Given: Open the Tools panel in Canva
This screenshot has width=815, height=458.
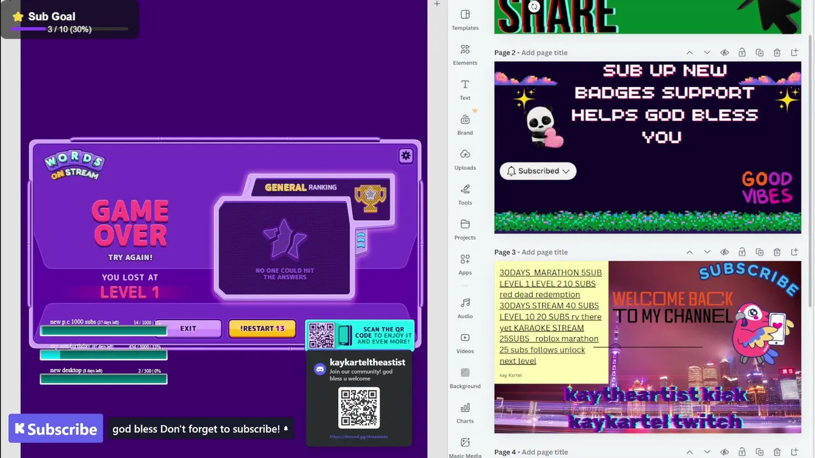Looking at the screenshot, I should click(465, 195).
